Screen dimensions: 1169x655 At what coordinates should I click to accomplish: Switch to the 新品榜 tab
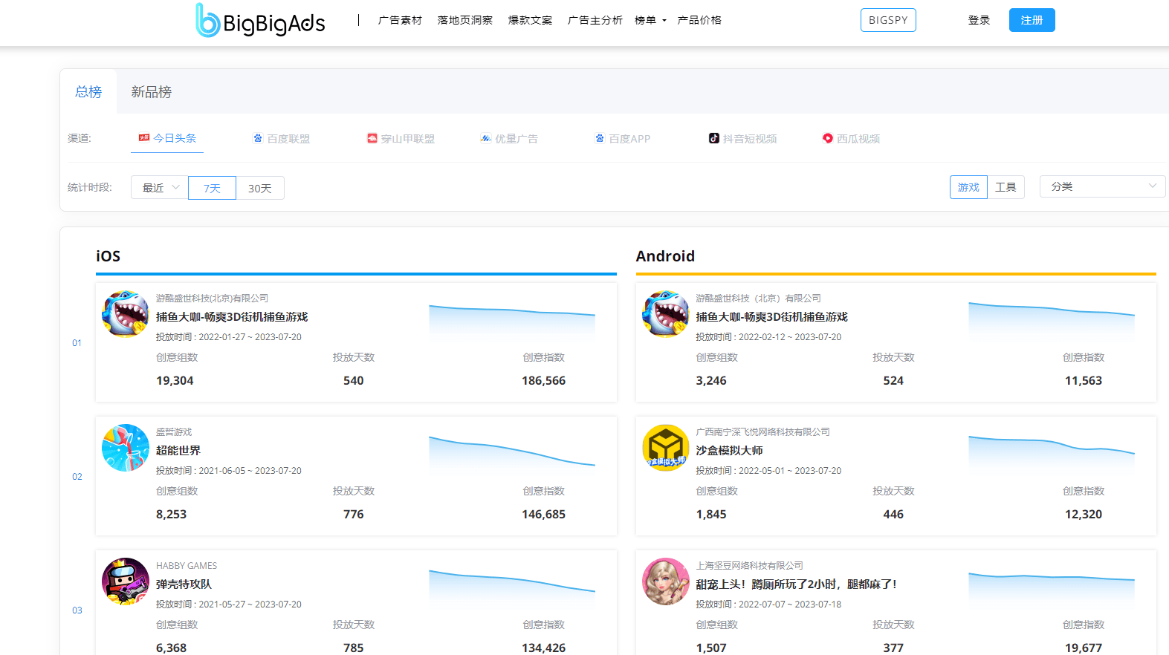[152, 91]
